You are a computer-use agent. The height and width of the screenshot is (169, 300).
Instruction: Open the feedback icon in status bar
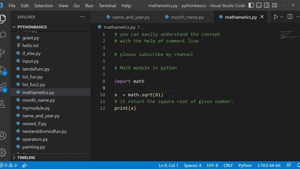pyautogui.click(x=289, y=165)
